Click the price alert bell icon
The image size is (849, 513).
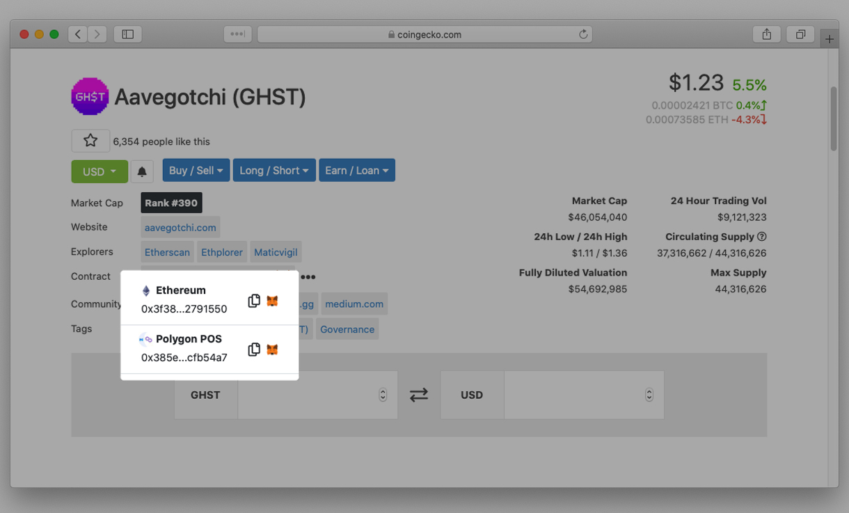click(x=142, y=171)
